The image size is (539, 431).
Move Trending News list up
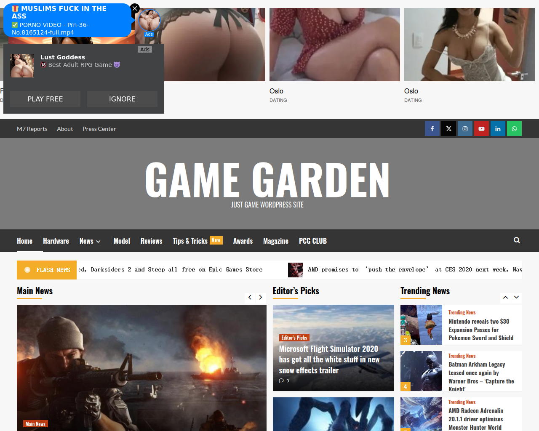[505, 297]
